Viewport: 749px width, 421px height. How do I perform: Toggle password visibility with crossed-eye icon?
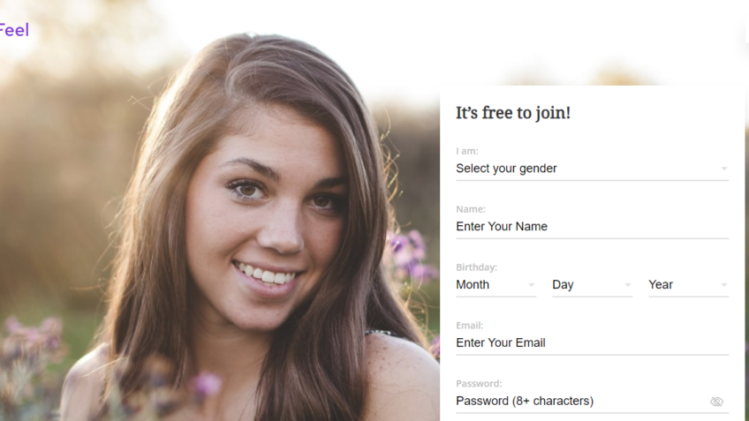(716, 402)
